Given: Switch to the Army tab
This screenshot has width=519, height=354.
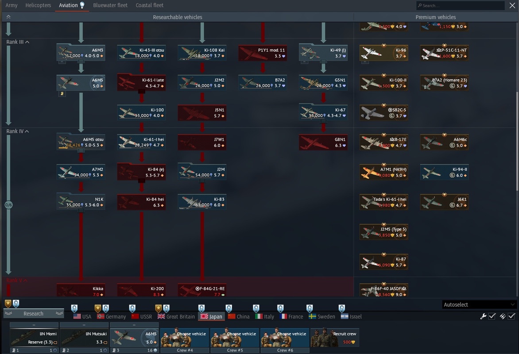Looking at the screenshot, I should coord(12,5).
